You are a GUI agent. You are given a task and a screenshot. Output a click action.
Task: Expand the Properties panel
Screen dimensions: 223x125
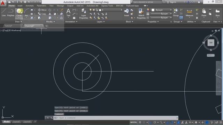(x=153, y=22)
